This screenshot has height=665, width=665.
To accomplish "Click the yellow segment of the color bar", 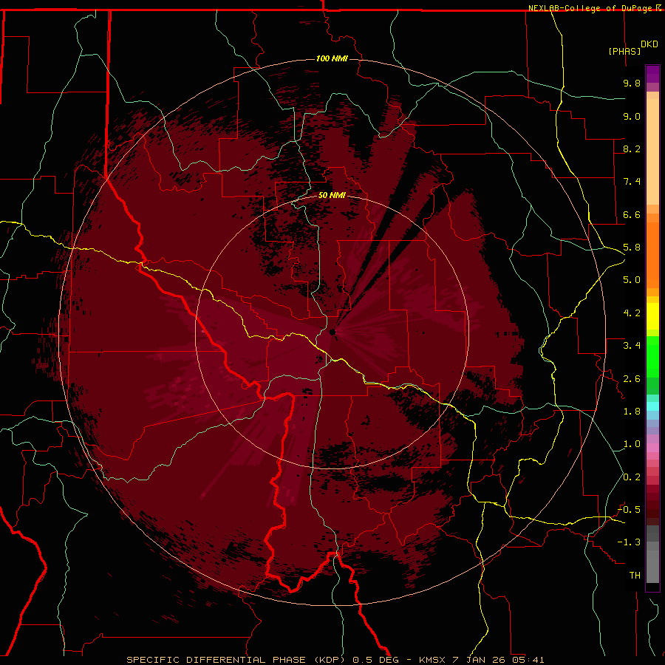I will [x=652, y=316].
